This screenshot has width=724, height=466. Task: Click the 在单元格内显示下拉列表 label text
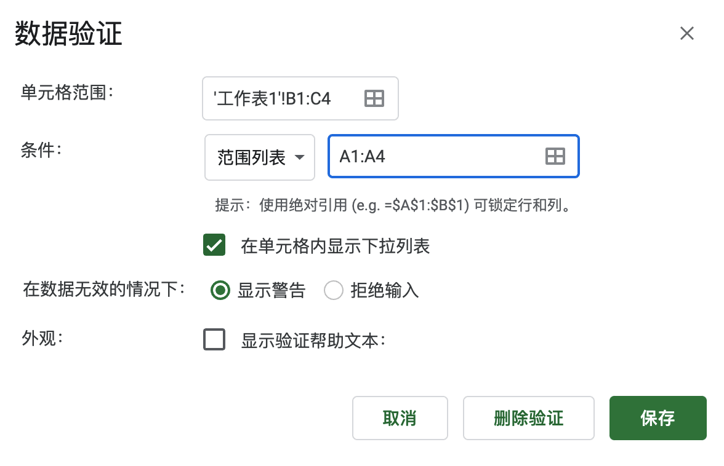pos(335,246)
